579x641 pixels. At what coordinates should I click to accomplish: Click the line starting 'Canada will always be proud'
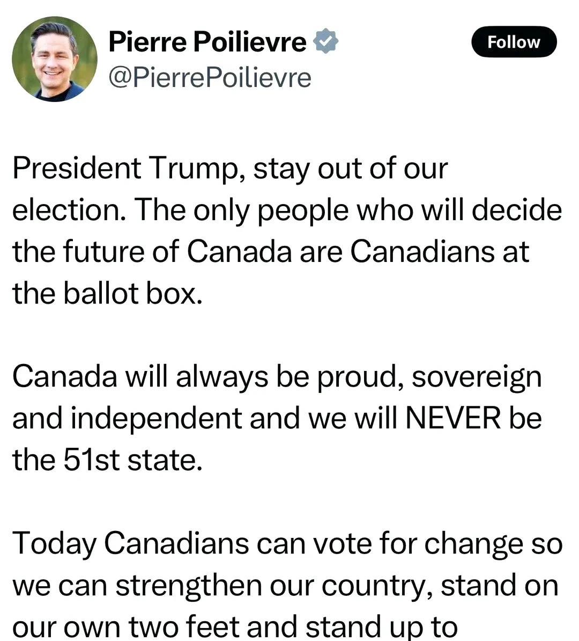pos(277,377)
